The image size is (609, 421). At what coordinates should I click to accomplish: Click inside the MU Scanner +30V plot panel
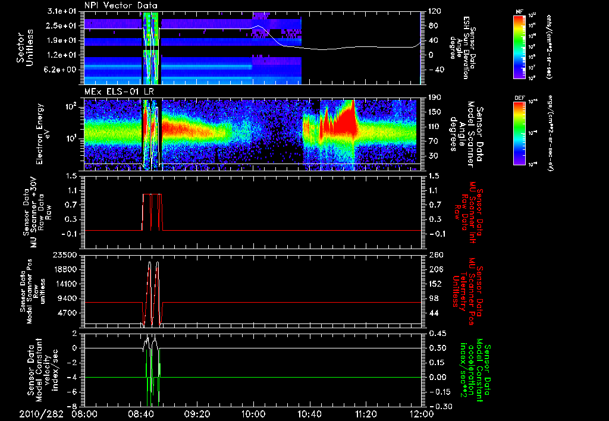coord(252,212)
